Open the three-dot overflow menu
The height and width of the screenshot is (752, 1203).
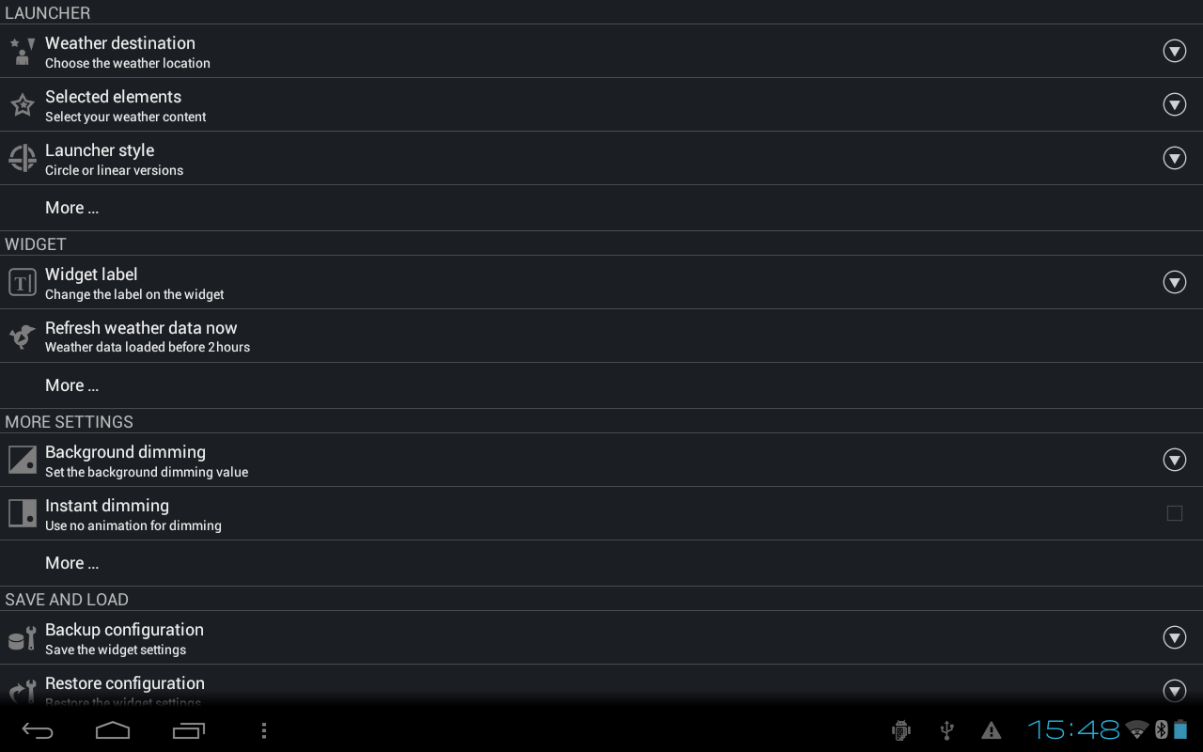(x=264, y=730)
